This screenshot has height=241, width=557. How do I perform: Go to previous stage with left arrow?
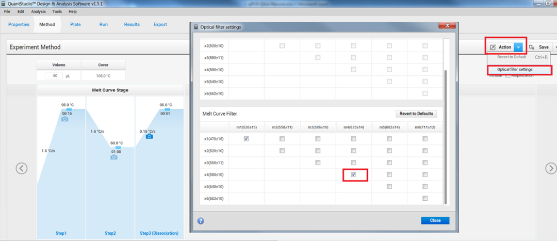(22, 168)
